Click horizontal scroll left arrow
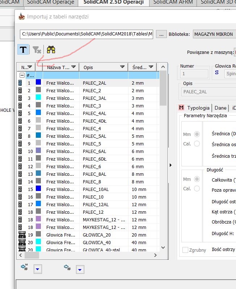The width and height of the screenshot is (236, 289). [21, 255]
